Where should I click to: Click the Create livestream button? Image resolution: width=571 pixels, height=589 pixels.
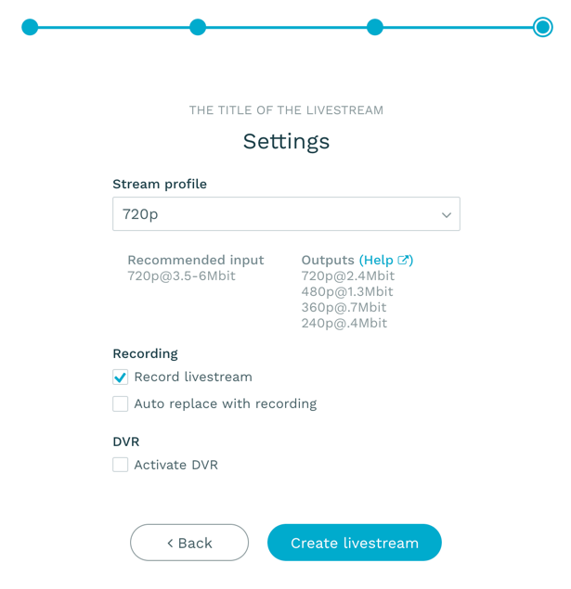point(354,543)
